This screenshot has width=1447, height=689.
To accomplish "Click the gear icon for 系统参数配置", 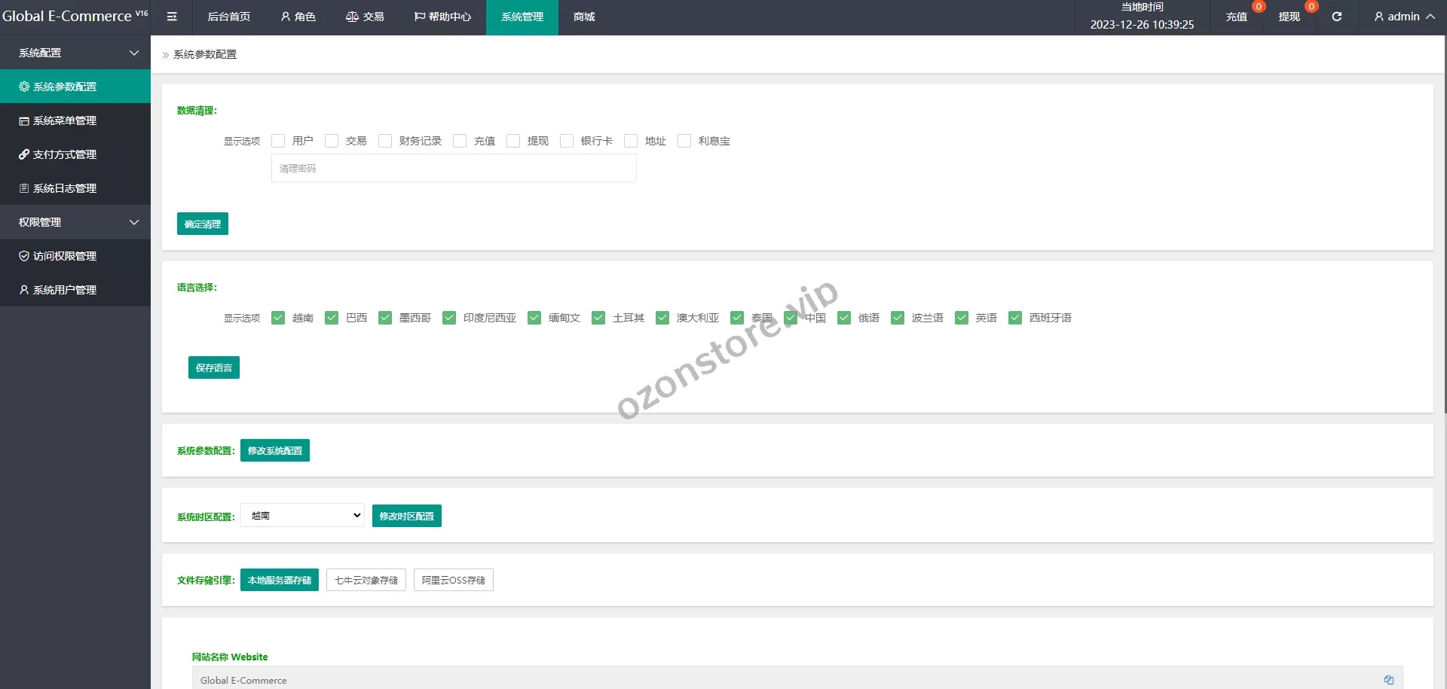I will pyautogui.click(x=24, y=87).
